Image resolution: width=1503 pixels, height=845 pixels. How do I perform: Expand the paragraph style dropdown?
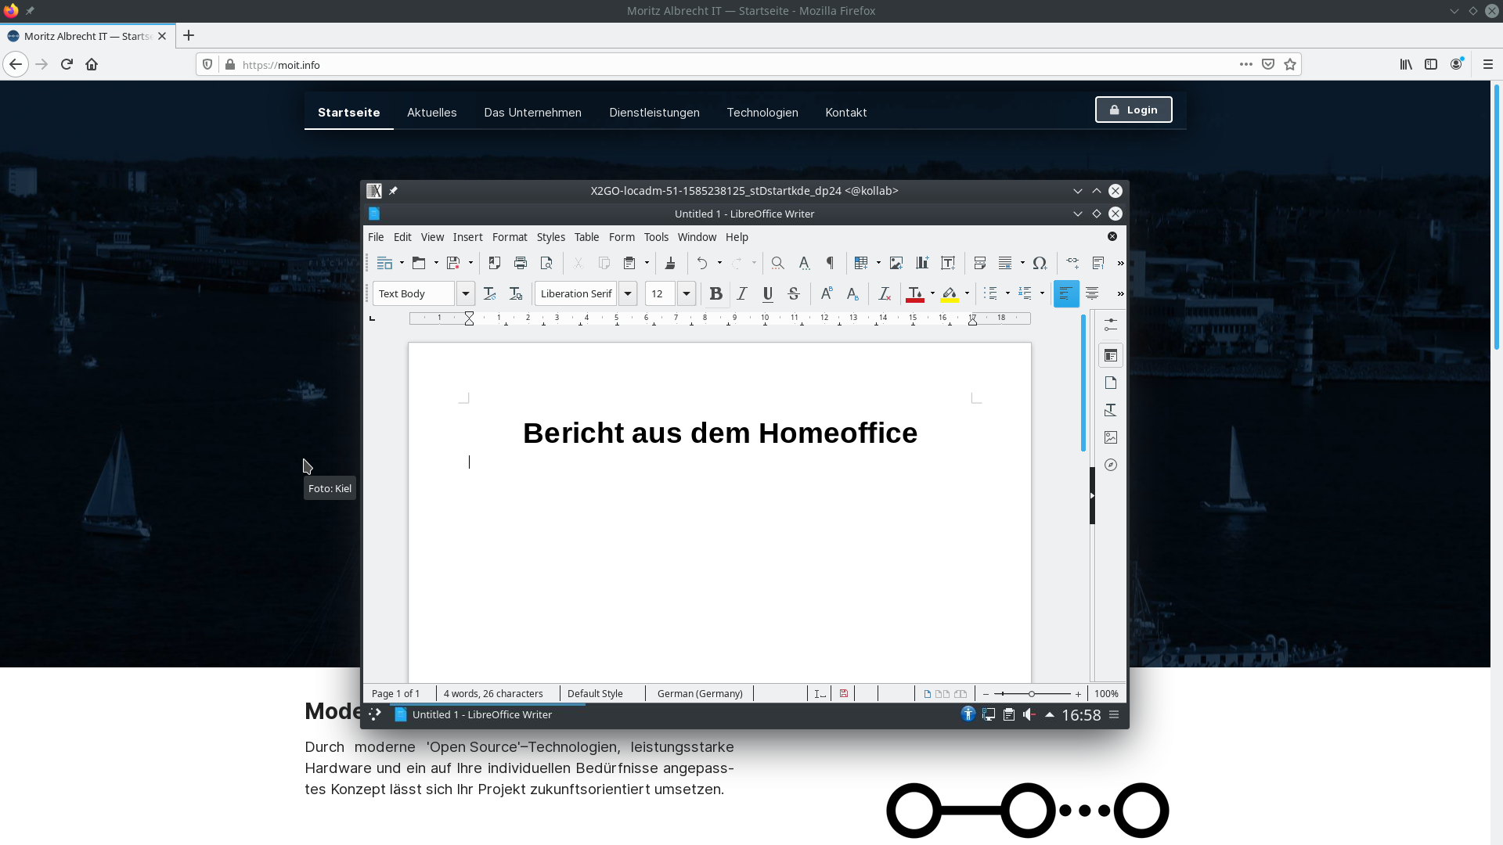(x=466, y=293)
